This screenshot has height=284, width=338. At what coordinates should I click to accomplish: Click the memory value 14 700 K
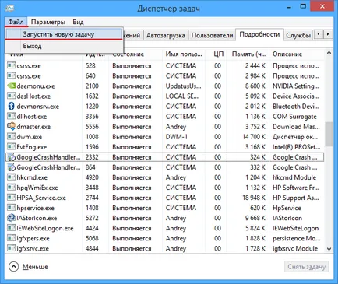254,137
